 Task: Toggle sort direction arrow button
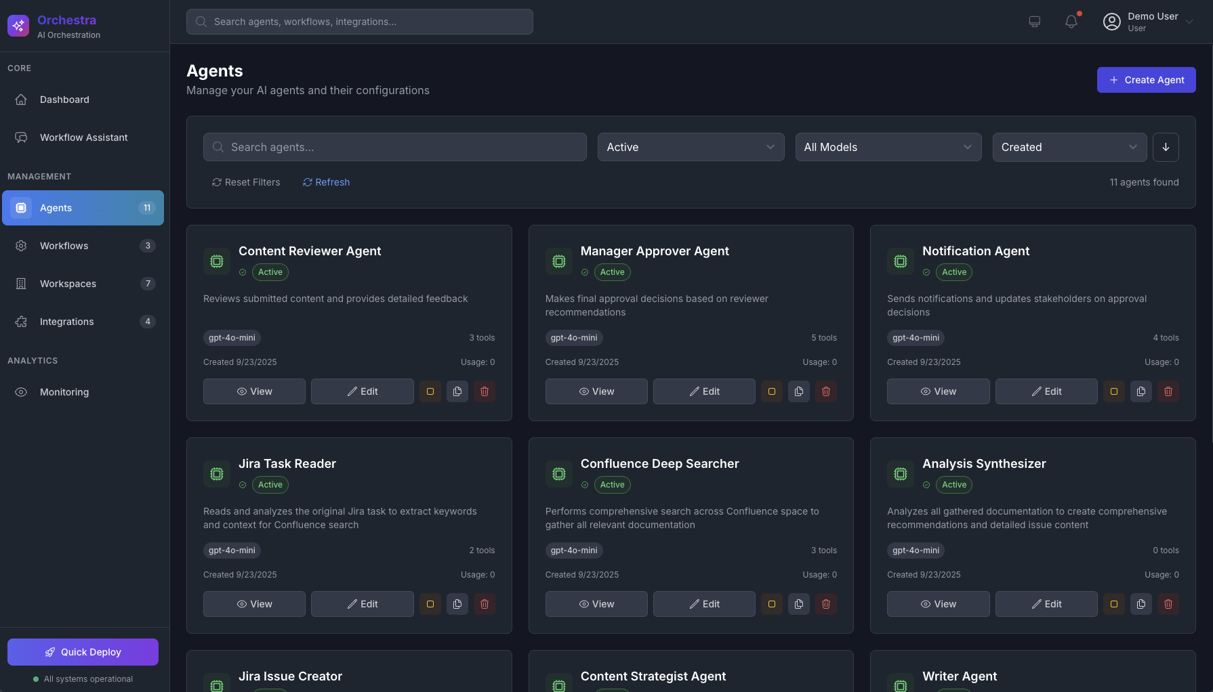pyautogui.click(x=1166, y=147)
